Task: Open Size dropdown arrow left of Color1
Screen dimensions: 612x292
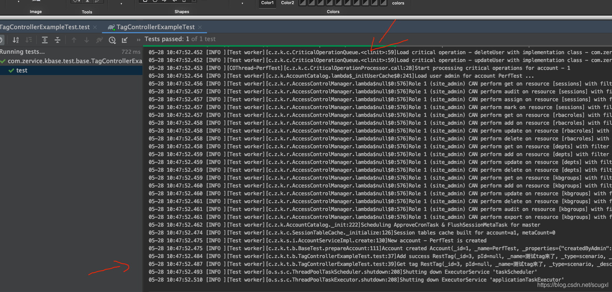Action: pos(242,4)
